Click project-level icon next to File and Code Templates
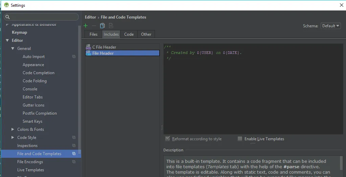This screenshot has height=177, width=346. [x=74, y=154]
